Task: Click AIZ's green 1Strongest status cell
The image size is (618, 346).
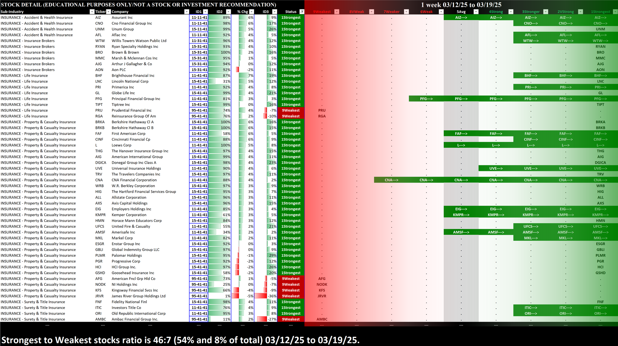Action: (x=291, y=18)
